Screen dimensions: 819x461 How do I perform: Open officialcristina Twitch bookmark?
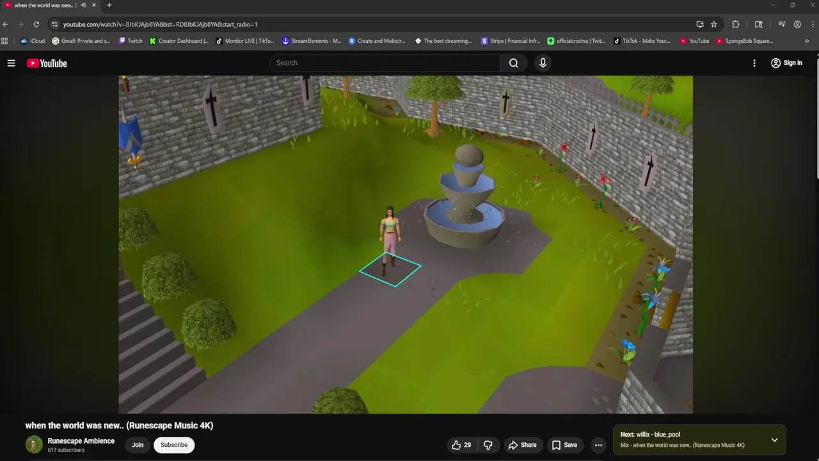pyautogui.click(x=576, y=41)
